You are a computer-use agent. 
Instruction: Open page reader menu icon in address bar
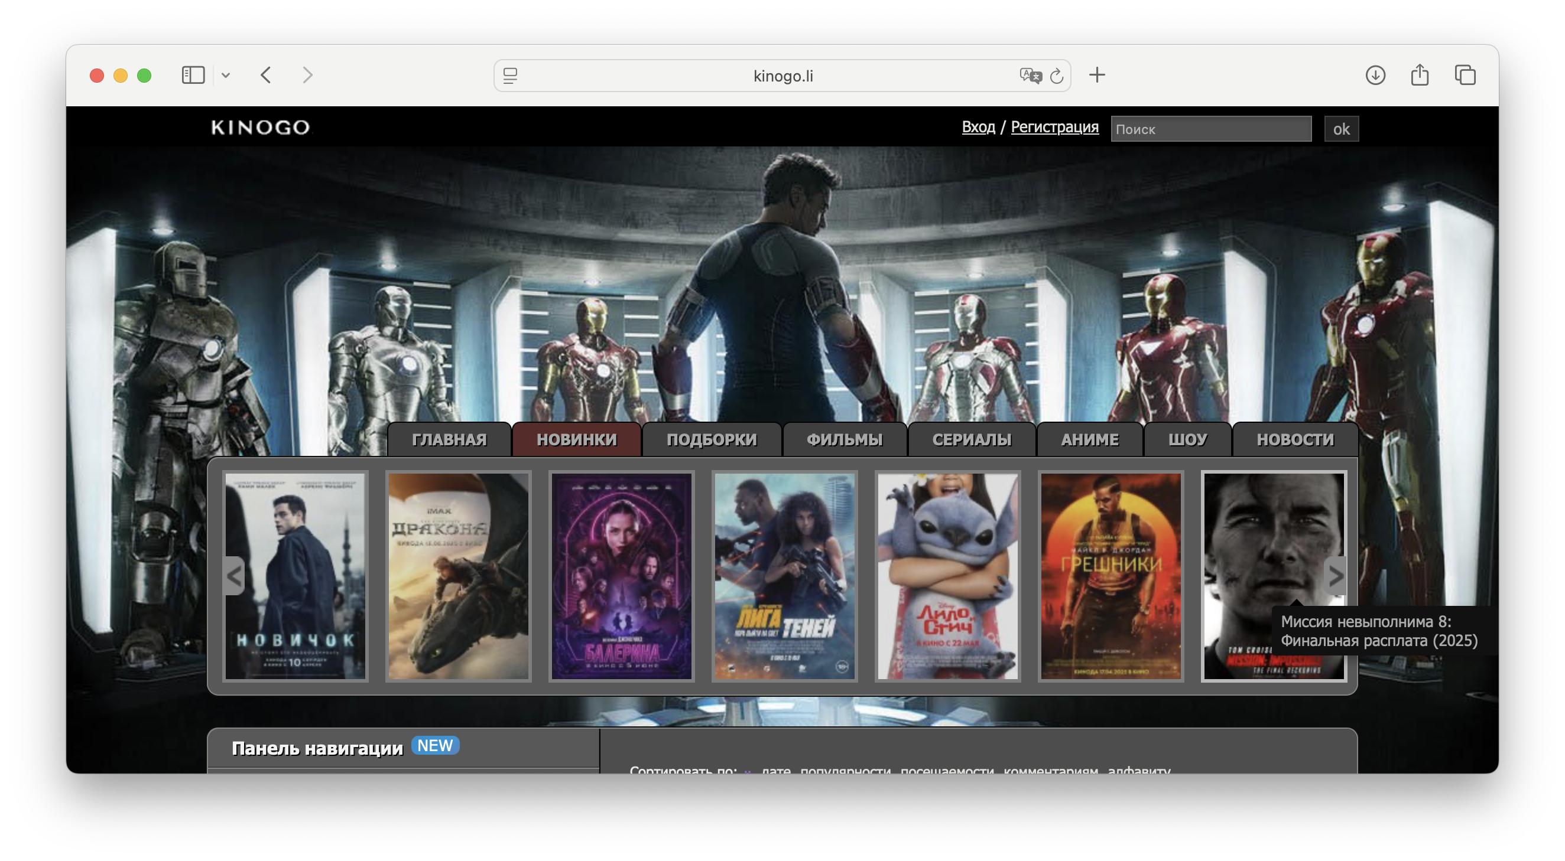[510, 76]
